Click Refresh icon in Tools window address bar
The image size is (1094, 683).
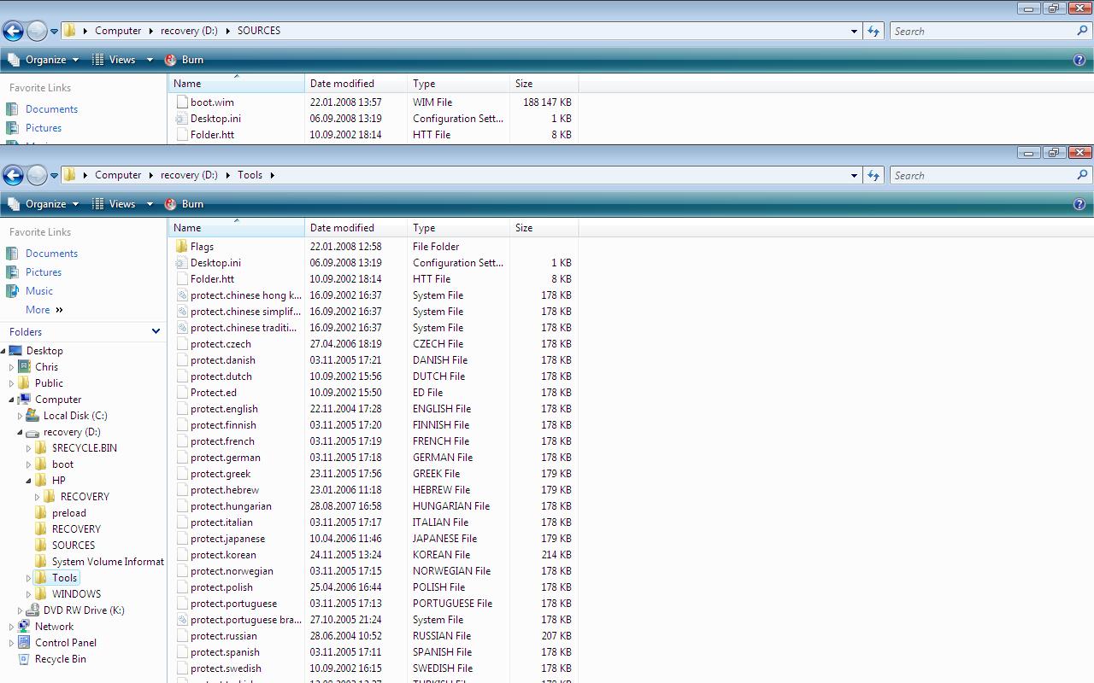click(873, 175)
